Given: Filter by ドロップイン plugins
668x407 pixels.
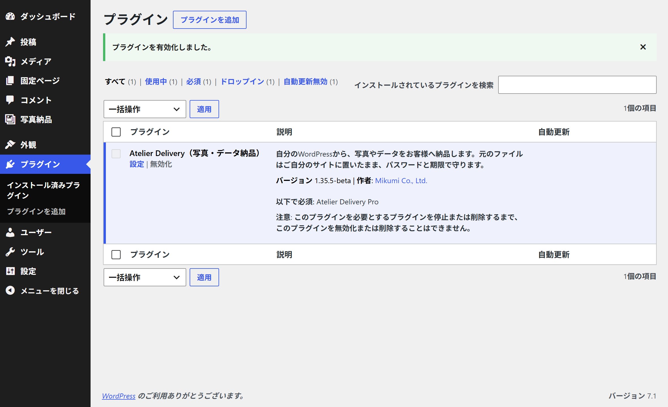Looking at the screenshot, I should pyautogui.click(x=242, y=82).
